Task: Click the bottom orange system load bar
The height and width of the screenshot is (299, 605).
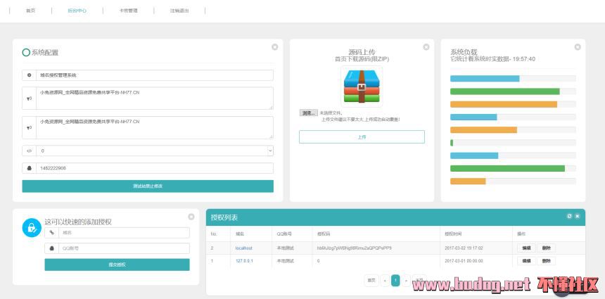Action: (x=468, y=182)
